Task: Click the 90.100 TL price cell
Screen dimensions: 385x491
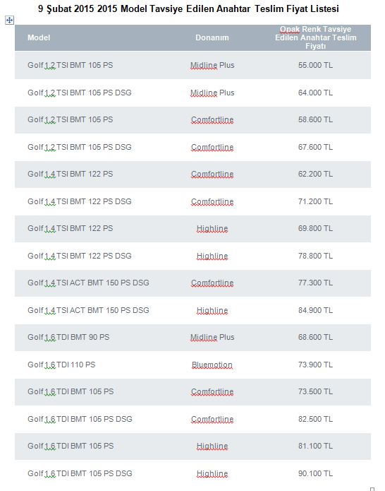Action: (x=315, y=473)
